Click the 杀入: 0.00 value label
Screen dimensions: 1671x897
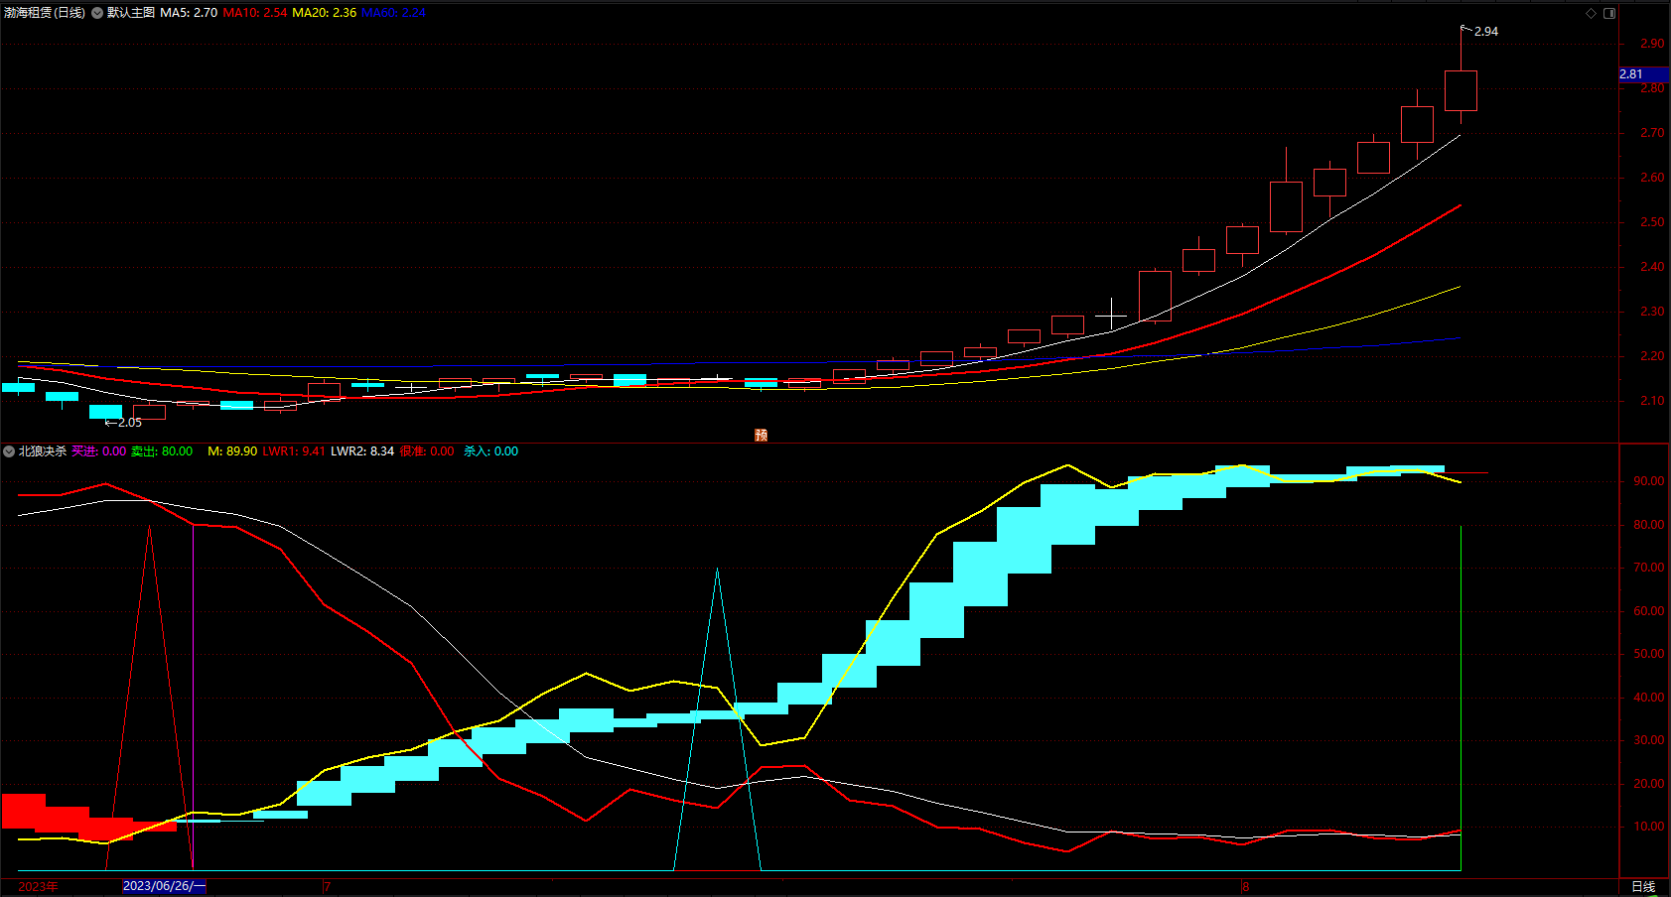490,451
